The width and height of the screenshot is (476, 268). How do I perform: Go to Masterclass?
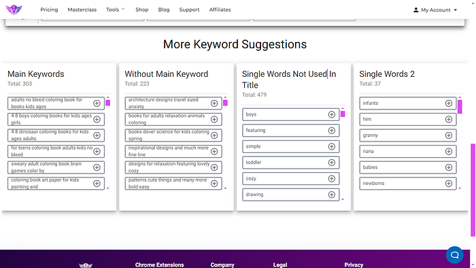point(82,10)
